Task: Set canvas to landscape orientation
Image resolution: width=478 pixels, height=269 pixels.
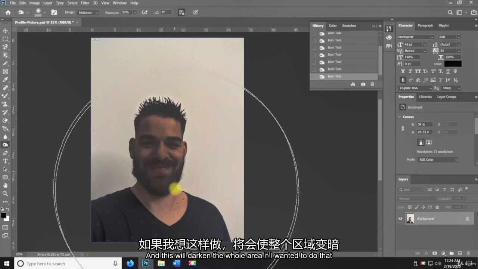Action: (429, 142)
